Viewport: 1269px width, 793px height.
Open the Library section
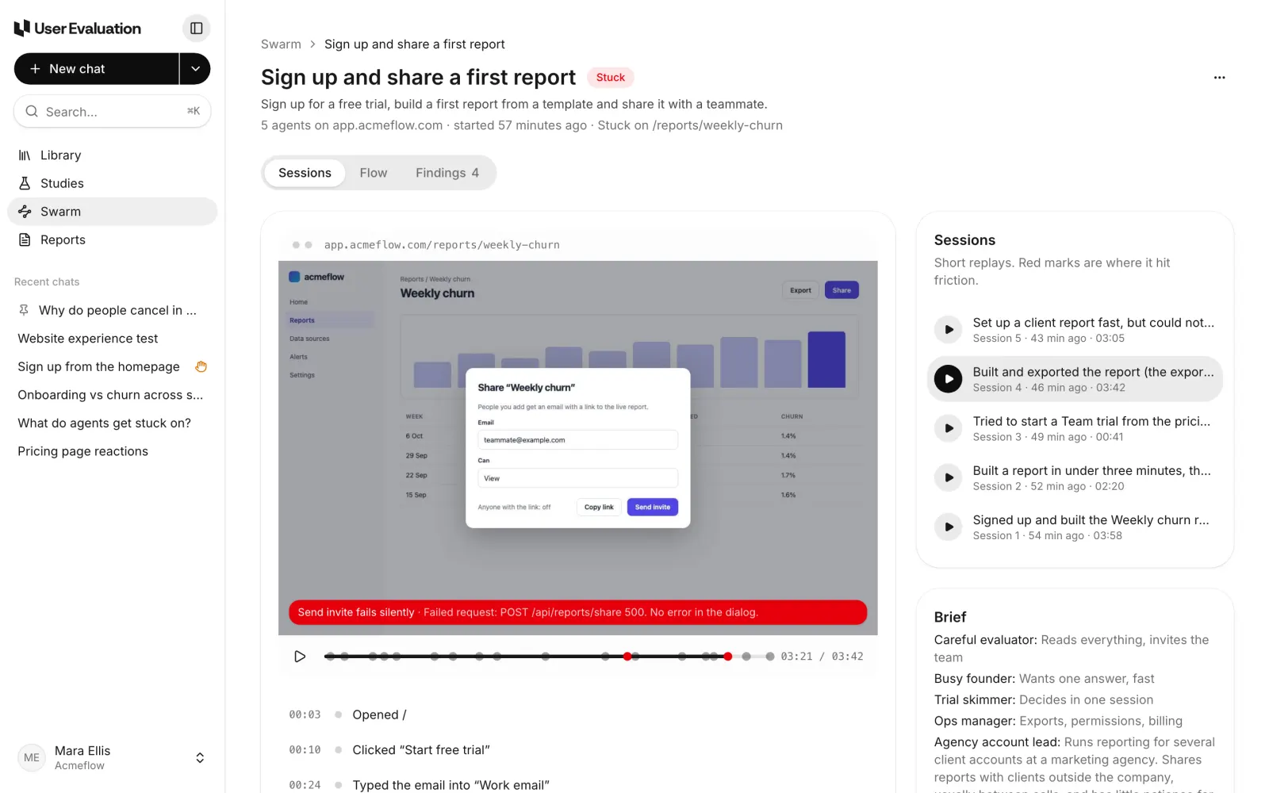pyautogui.click(x=112, y=155)
